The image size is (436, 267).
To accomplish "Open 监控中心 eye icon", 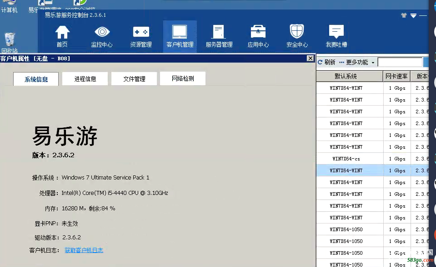I will tap(102, 36).
